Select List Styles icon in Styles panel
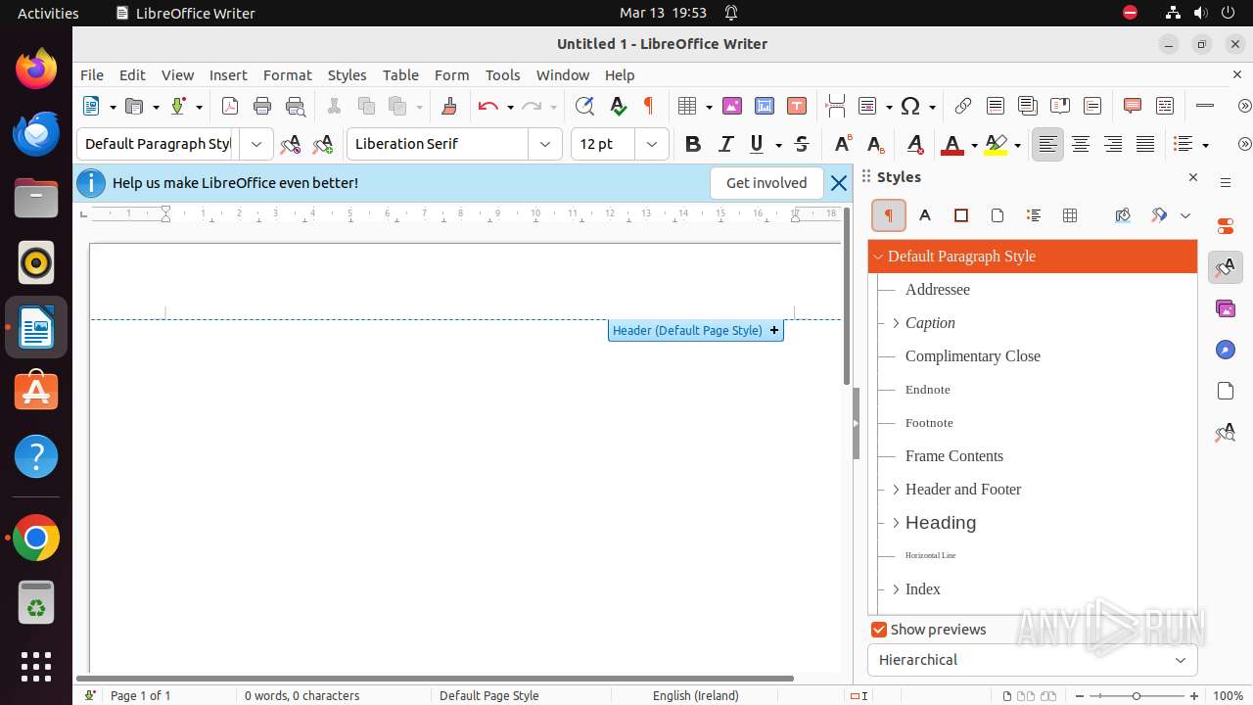 point(1034,215)
